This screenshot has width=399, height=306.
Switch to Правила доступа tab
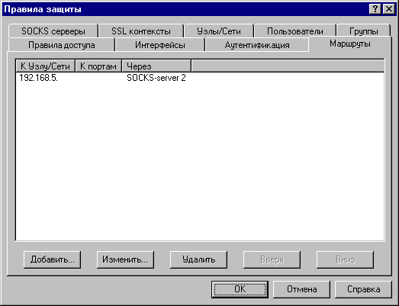(x=62, y=45)
